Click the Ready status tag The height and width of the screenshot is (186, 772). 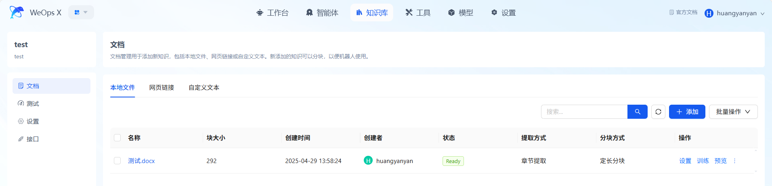tap(453, 161)
